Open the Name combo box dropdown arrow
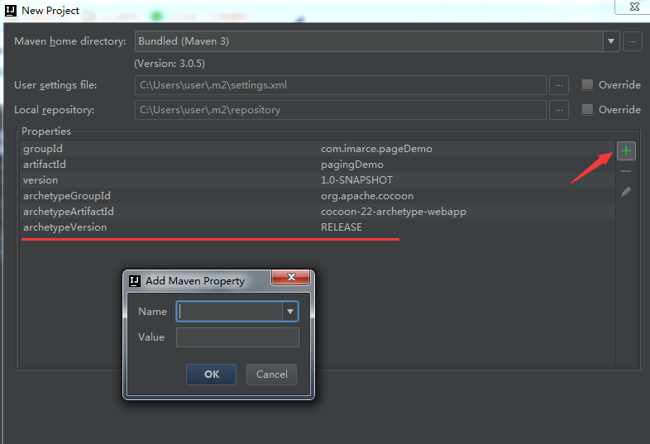Image resolution: width=650 pixels, height=444 pixels. [x=290, y=312]
